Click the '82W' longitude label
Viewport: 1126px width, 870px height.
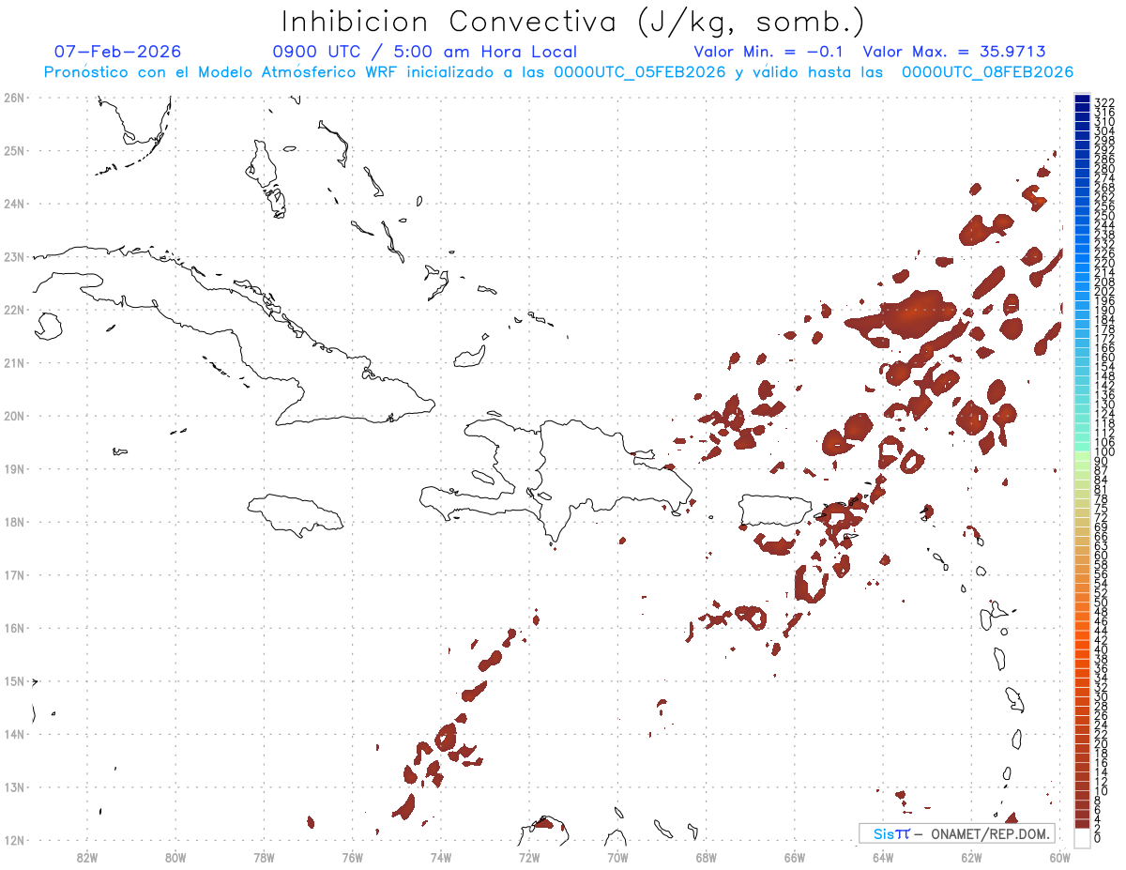pyautogui.click(x=87, y=856)
